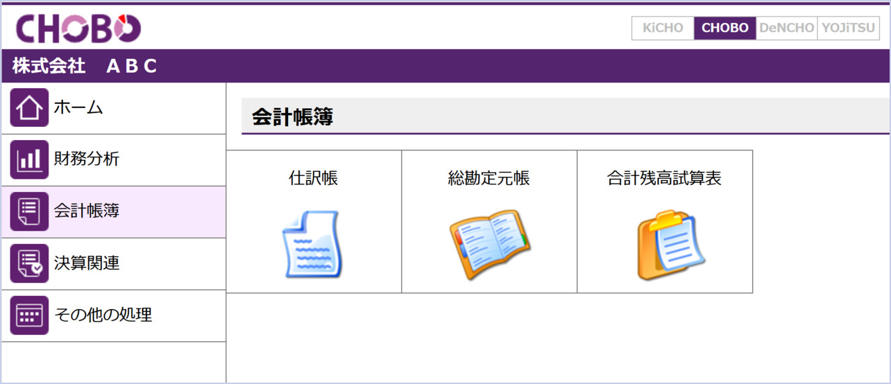The height and width of the screenshot is (384, 891).
Task: Click the 総勘定元帳 tile title
Action: tap(489, 178)
